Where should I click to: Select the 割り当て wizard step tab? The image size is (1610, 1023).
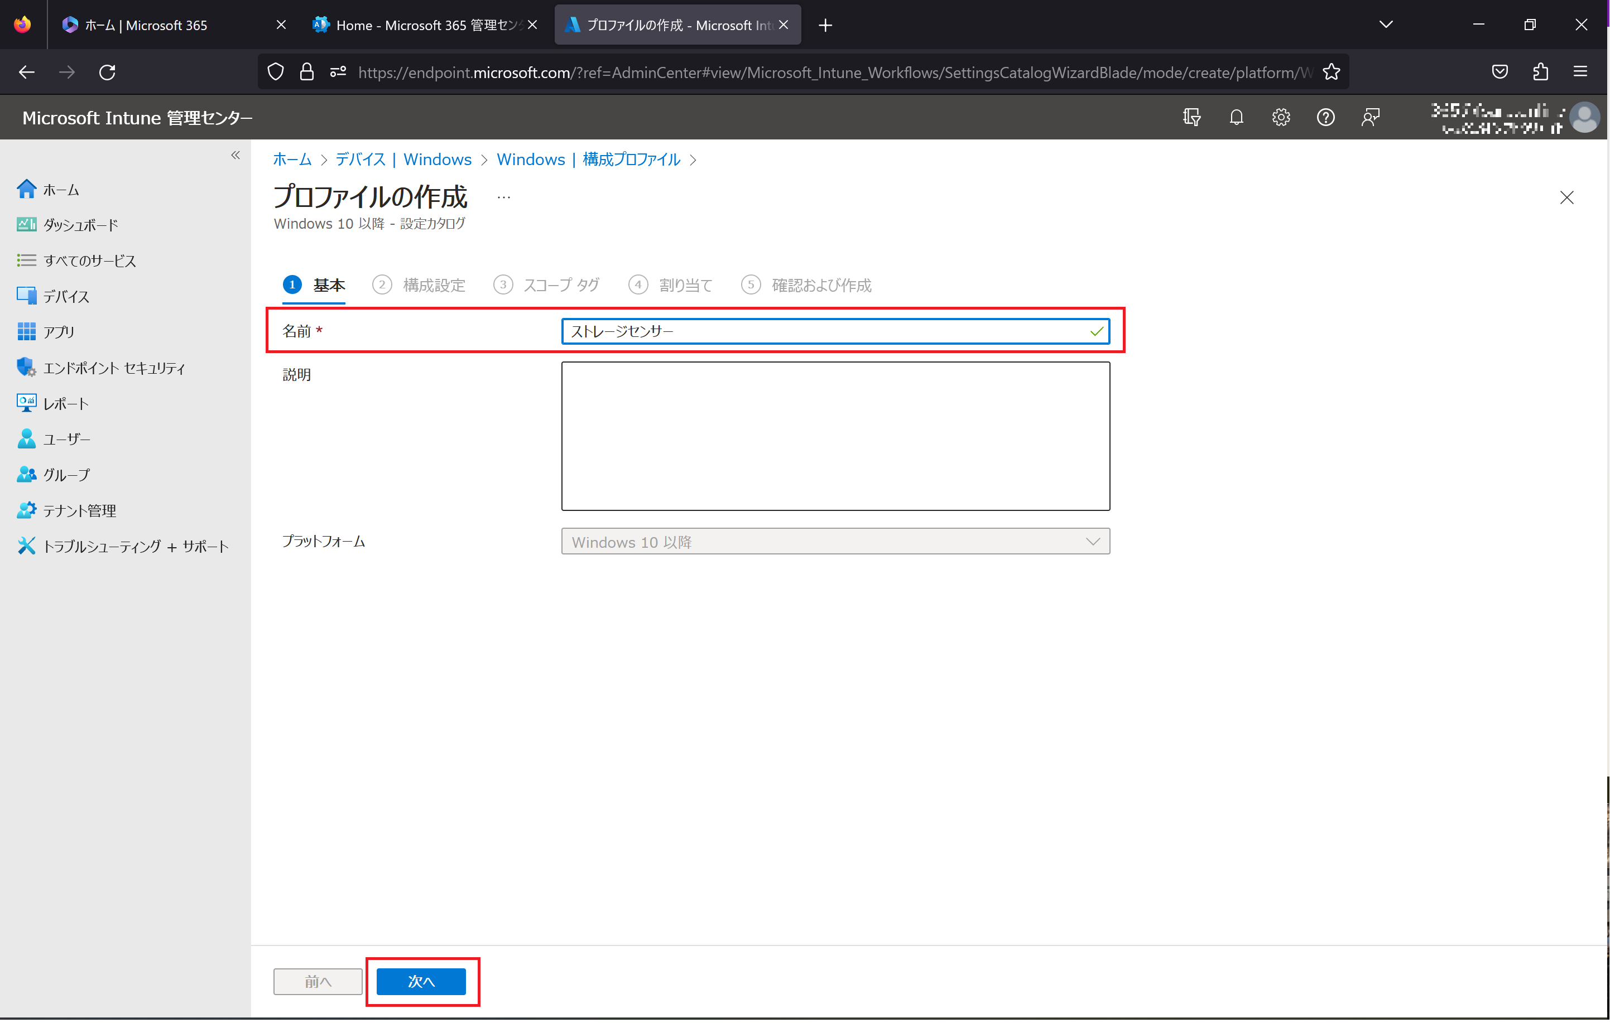point(671,286)
